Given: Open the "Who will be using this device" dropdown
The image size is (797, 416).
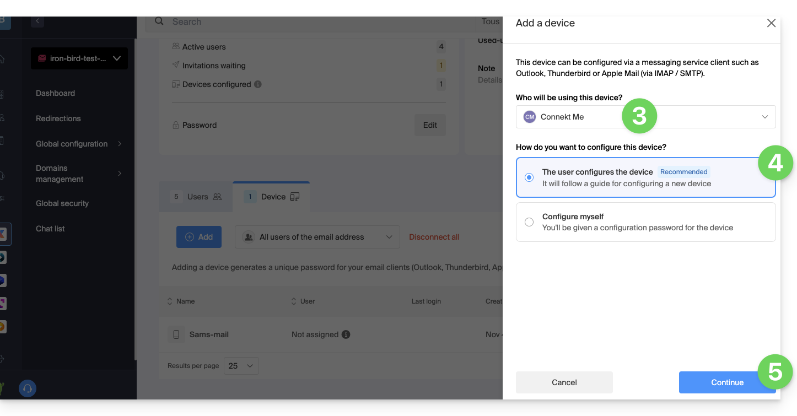Looking at the screenshot, I should [645, 117].
